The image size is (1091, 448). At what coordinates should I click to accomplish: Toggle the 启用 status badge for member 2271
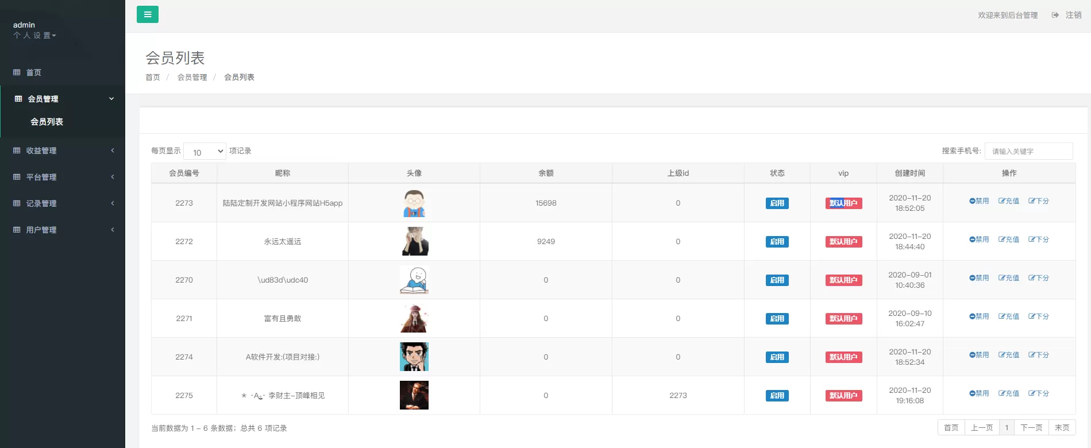tap(777, 319)
